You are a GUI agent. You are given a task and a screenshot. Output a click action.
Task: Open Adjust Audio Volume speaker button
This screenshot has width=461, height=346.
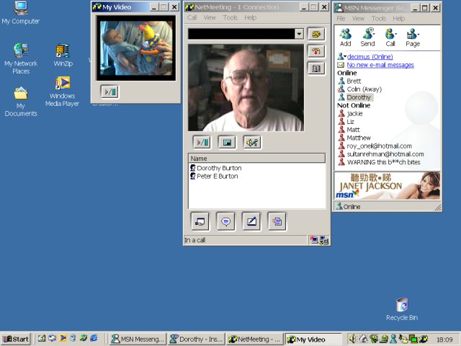(x=252, y=143)
